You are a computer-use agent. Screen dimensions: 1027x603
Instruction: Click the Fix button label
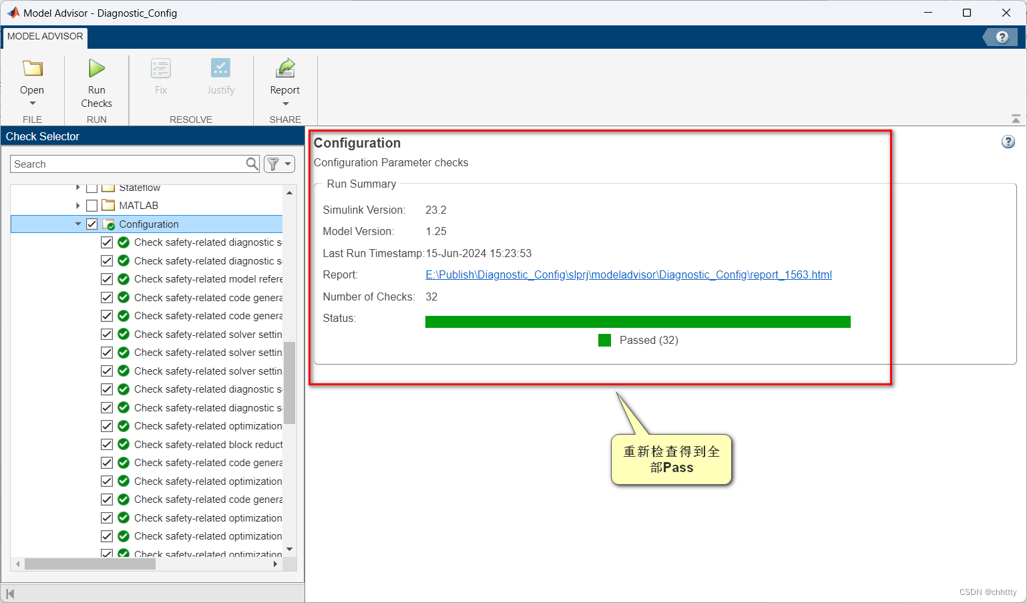click(161, 90)
